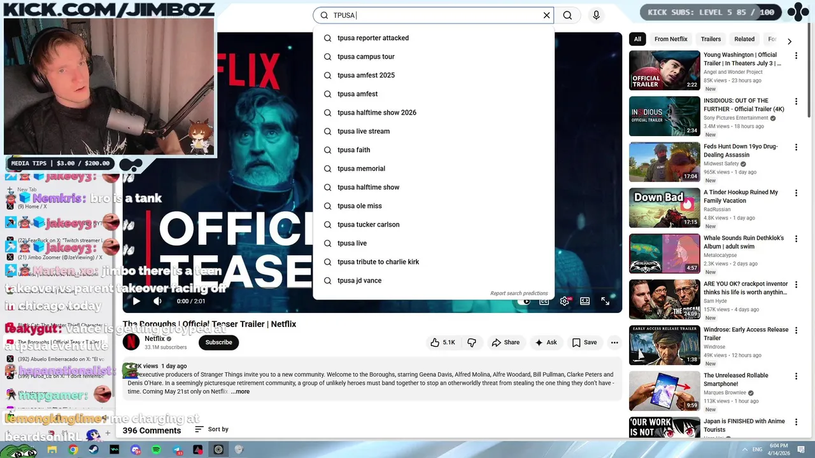The image size is (815, 458).
Task: Open A Tinder Hookup Ruined video title
Action: tap(741, 197)
